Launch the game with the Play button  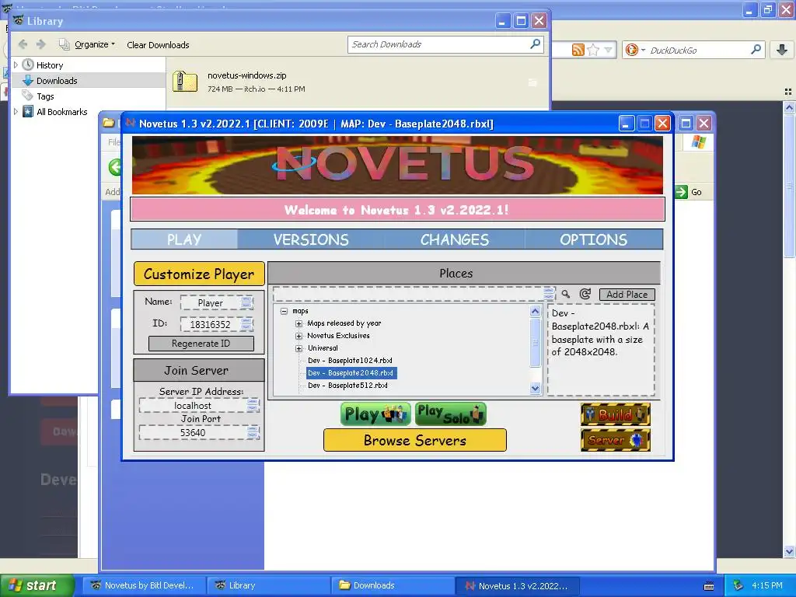click(375, 414)
